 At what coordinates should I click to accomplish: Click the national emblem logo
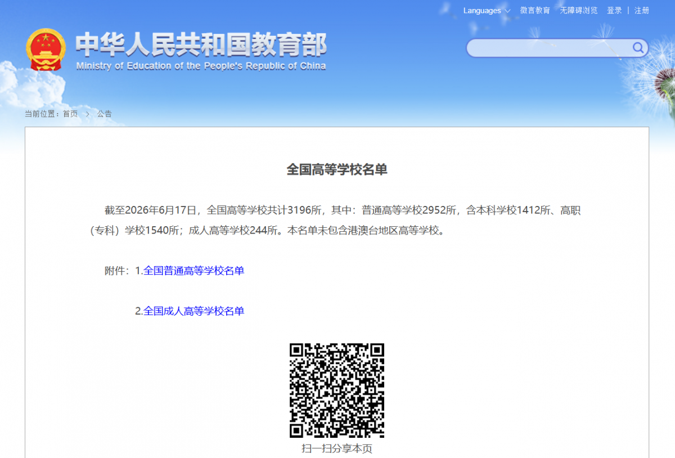46,50
